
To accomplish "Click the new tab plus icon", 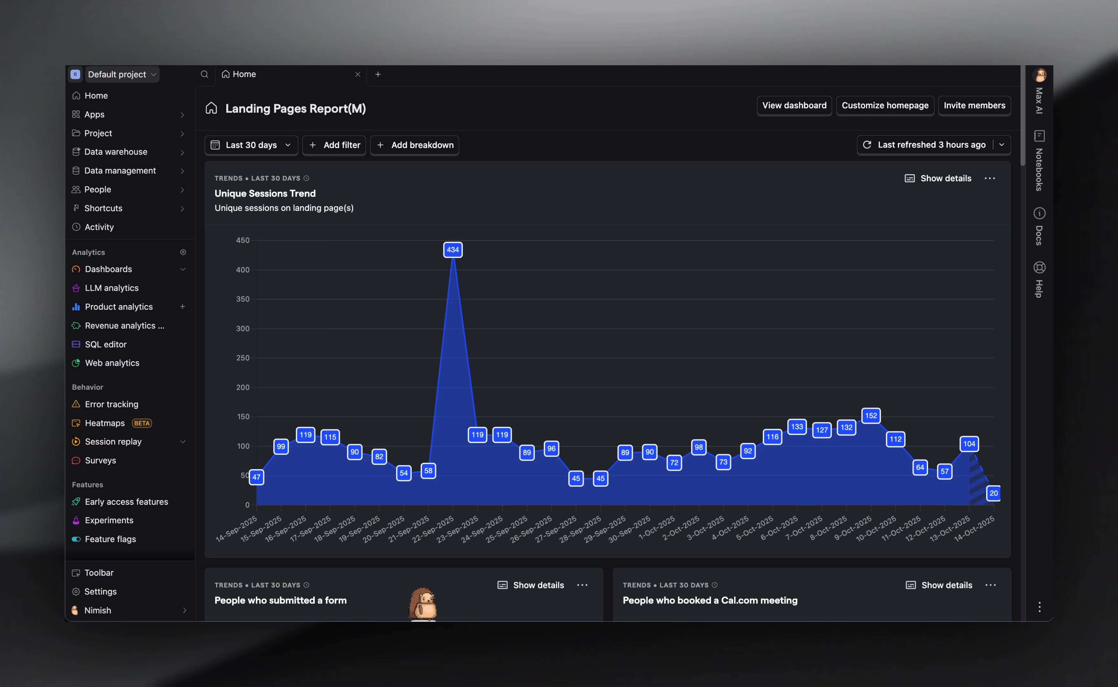I will [377, 74].
